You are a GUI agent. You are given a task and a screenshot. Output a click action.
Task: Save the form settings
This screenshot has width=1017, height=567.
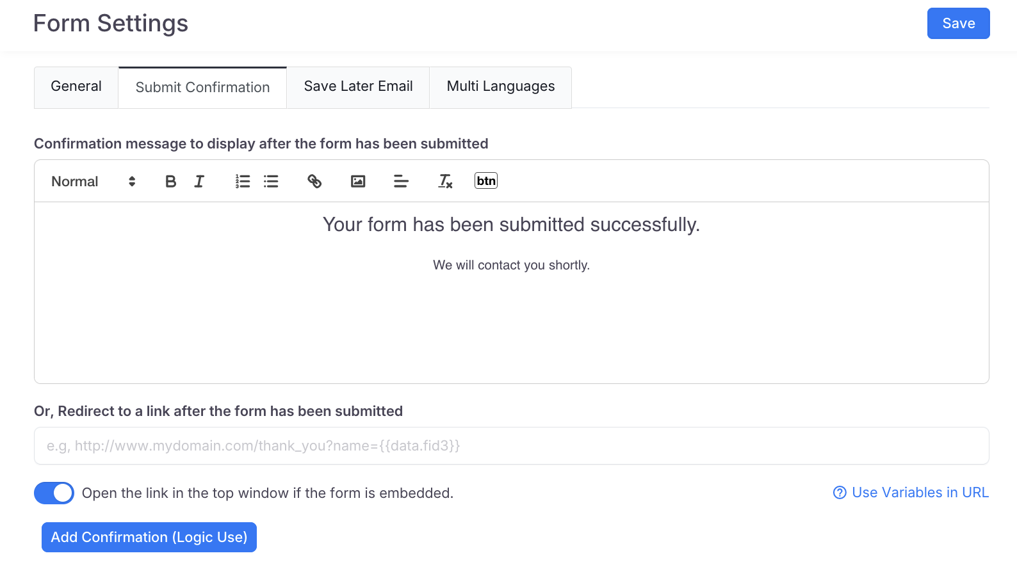click(x=958, y=24)
